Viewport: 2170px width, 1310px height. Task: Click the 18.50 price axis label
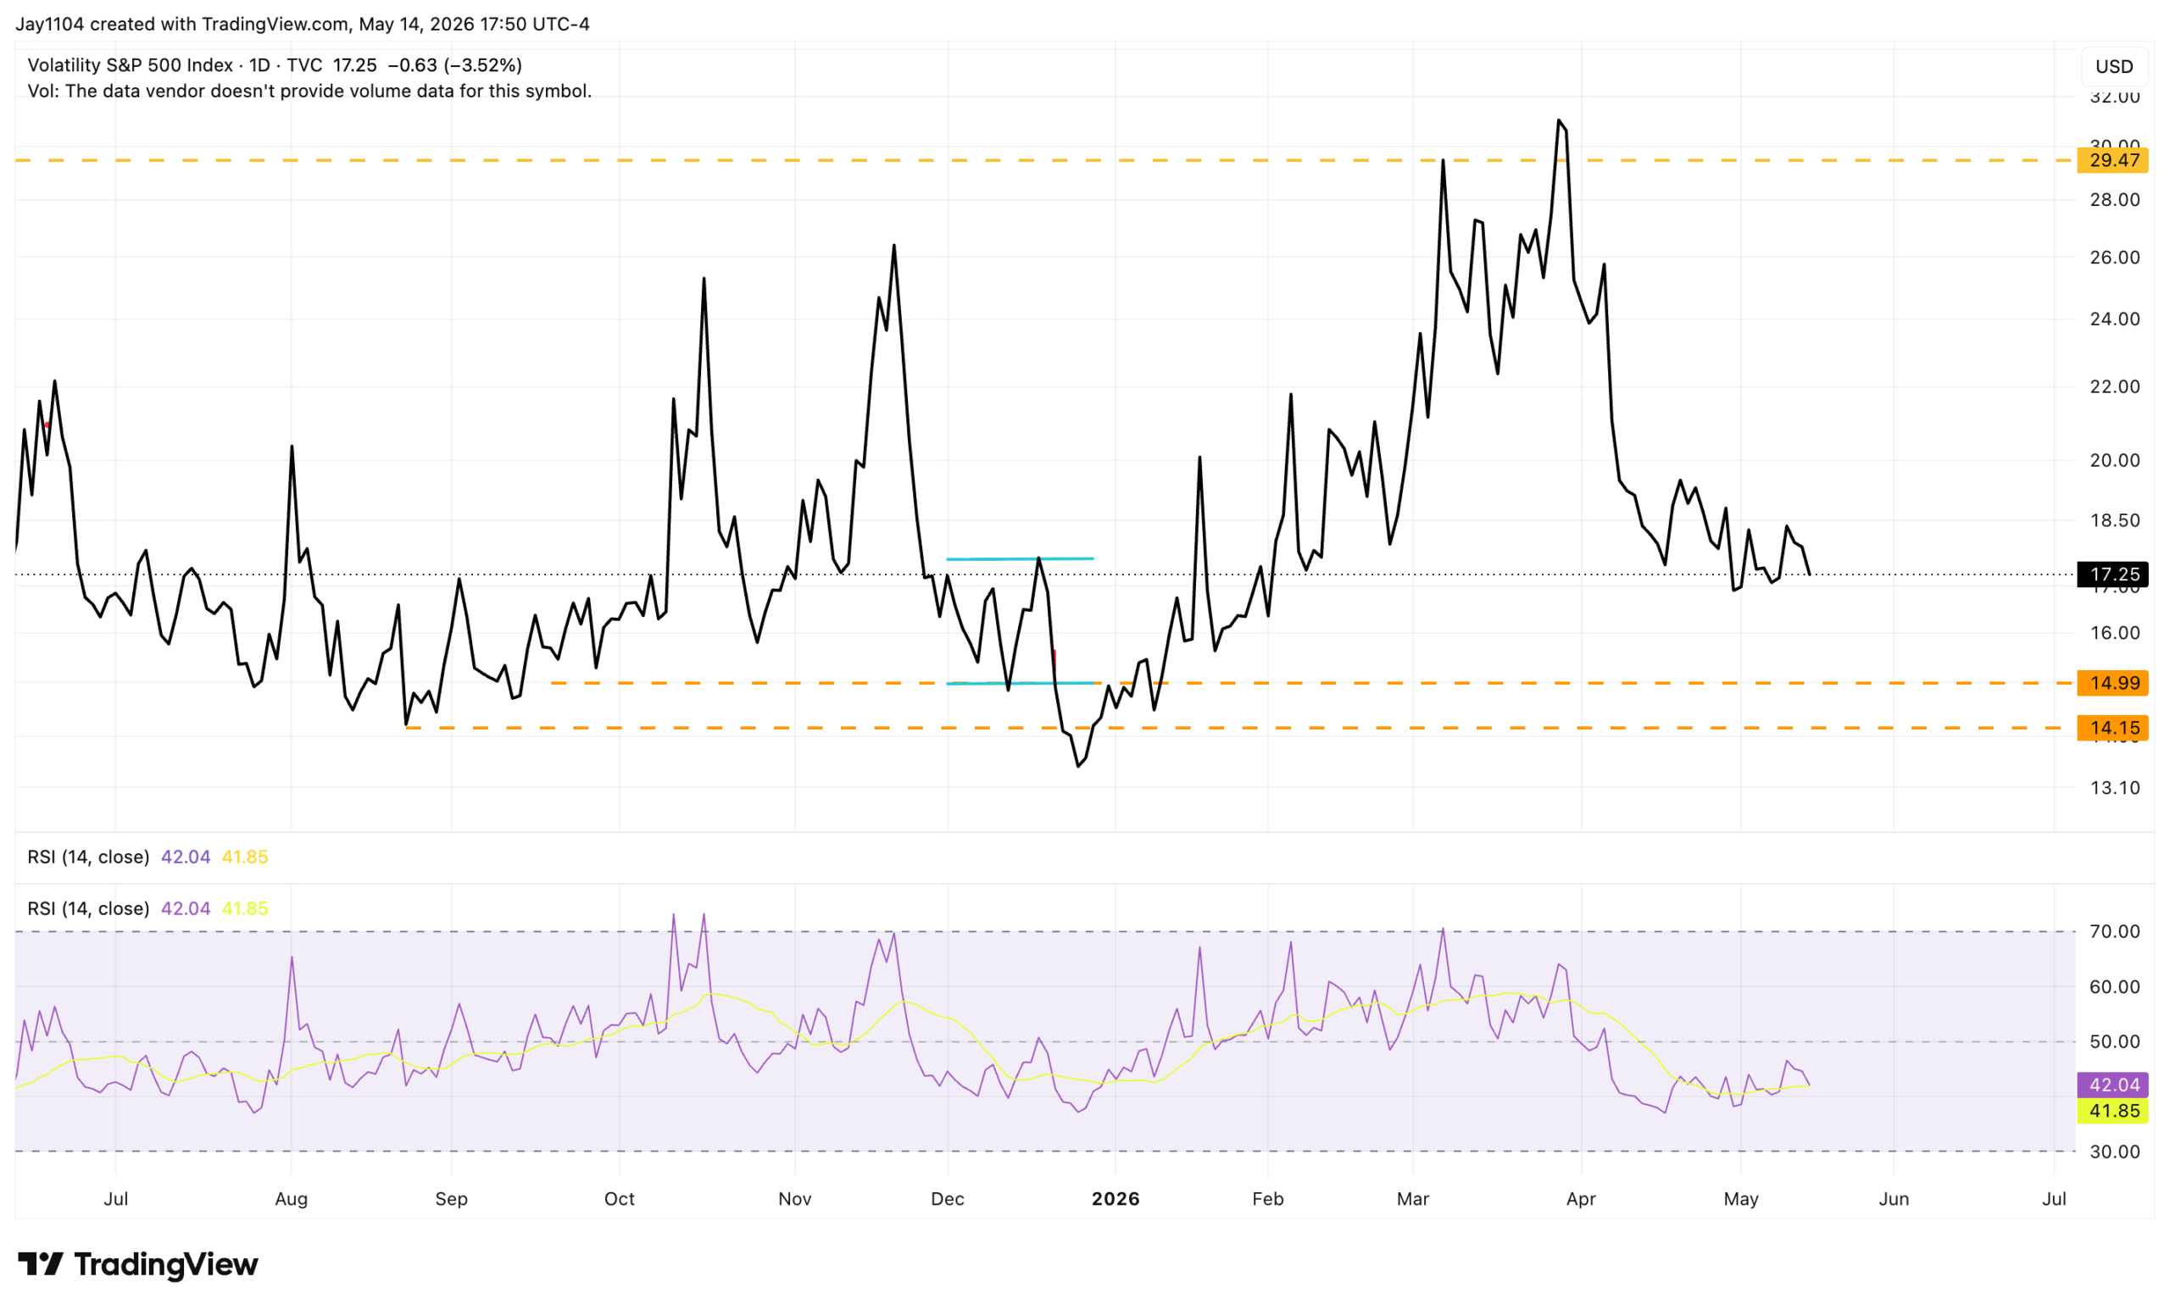click(2115, 520)
